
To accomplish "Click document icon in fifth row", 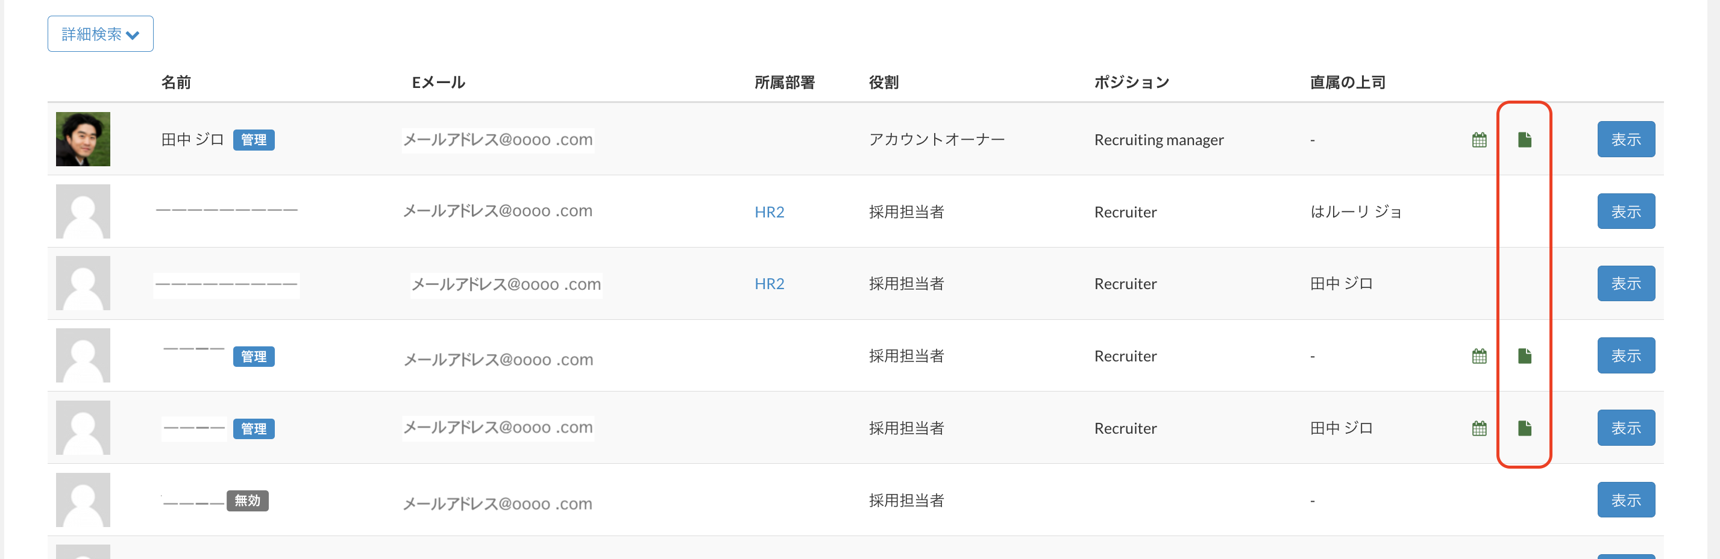I will click(x=1524, y=428).
